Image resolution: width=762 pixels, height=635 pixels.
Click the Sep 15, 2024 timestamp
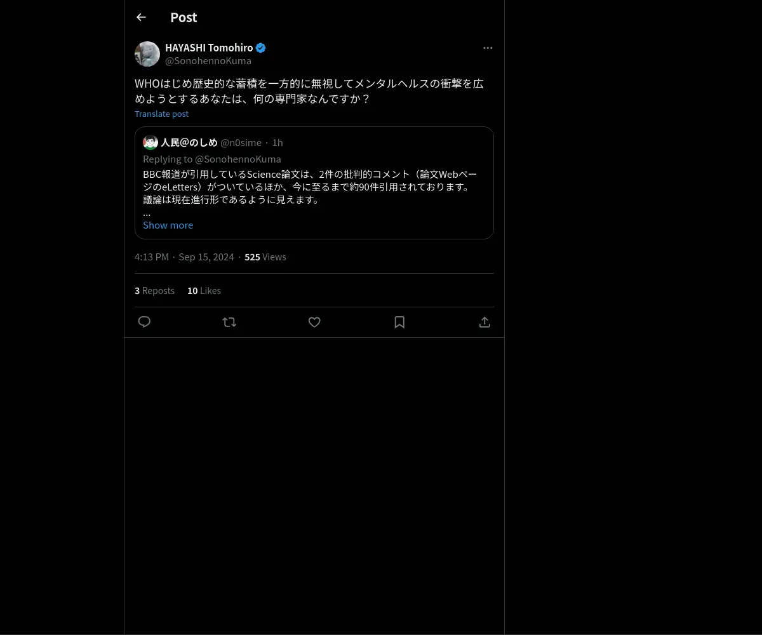[x=206, y=257]
